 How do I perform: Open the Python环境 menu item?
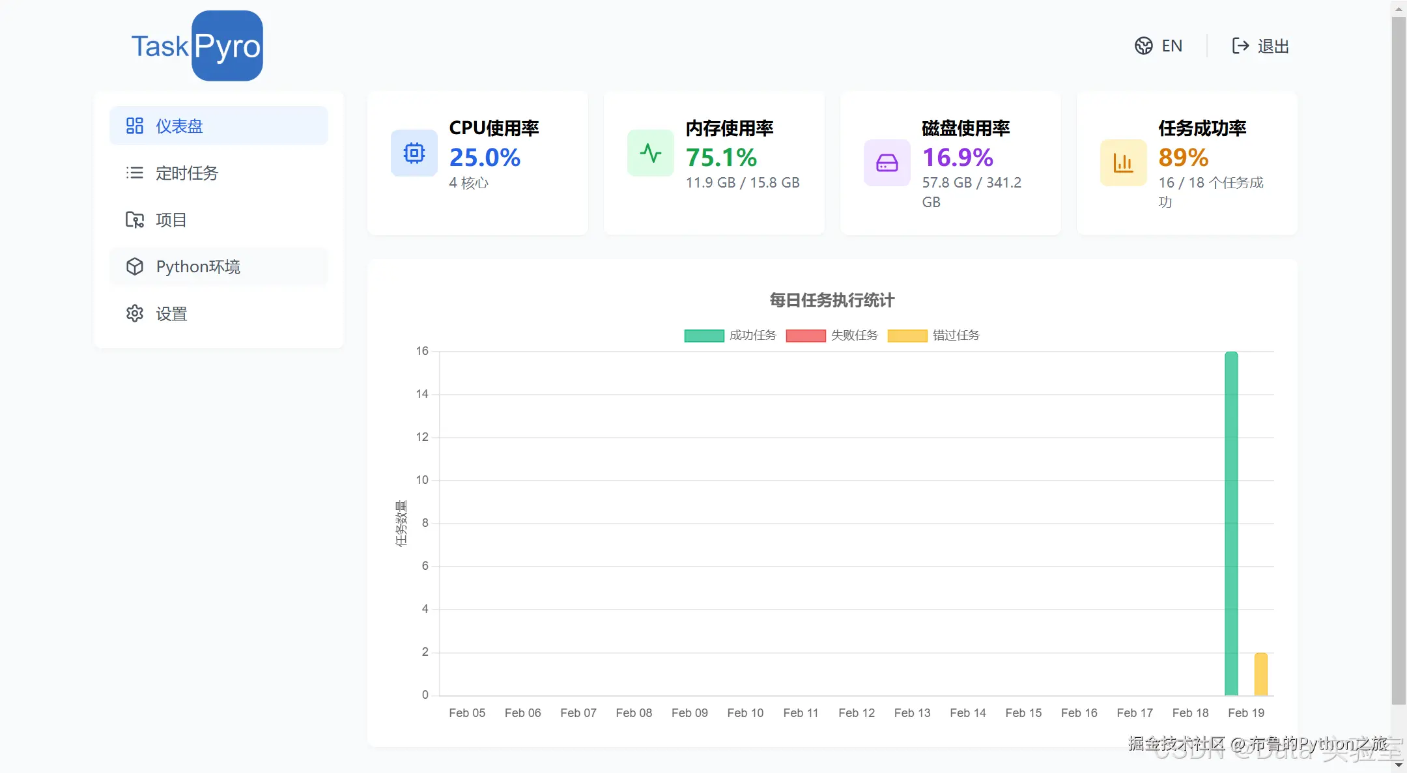[x=198, y=267]
